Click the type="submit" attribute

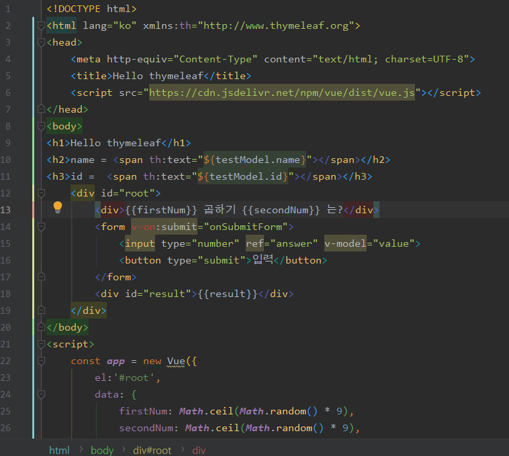point(206,260)
